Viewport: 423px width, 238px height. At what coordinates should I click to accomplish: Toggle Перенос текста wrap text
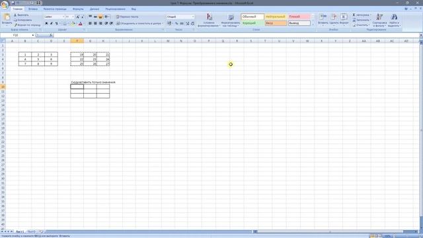click(x=128, y=17)
